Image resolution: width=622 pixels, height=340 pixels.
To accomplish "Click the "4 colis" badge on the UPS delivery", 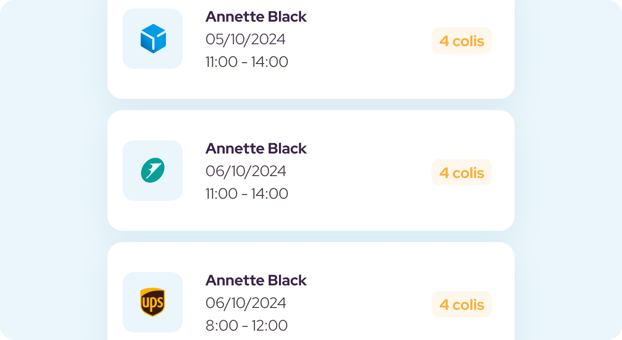I will pos(461,305).
